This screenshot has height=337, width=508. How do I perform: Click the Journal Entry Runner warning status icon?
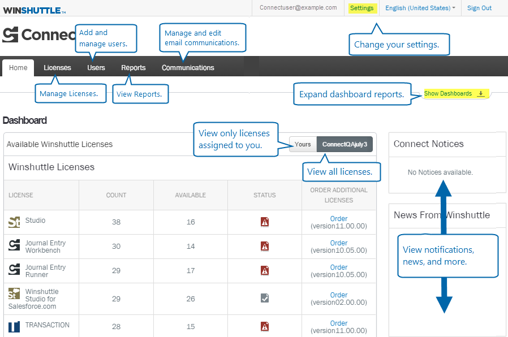264,271
